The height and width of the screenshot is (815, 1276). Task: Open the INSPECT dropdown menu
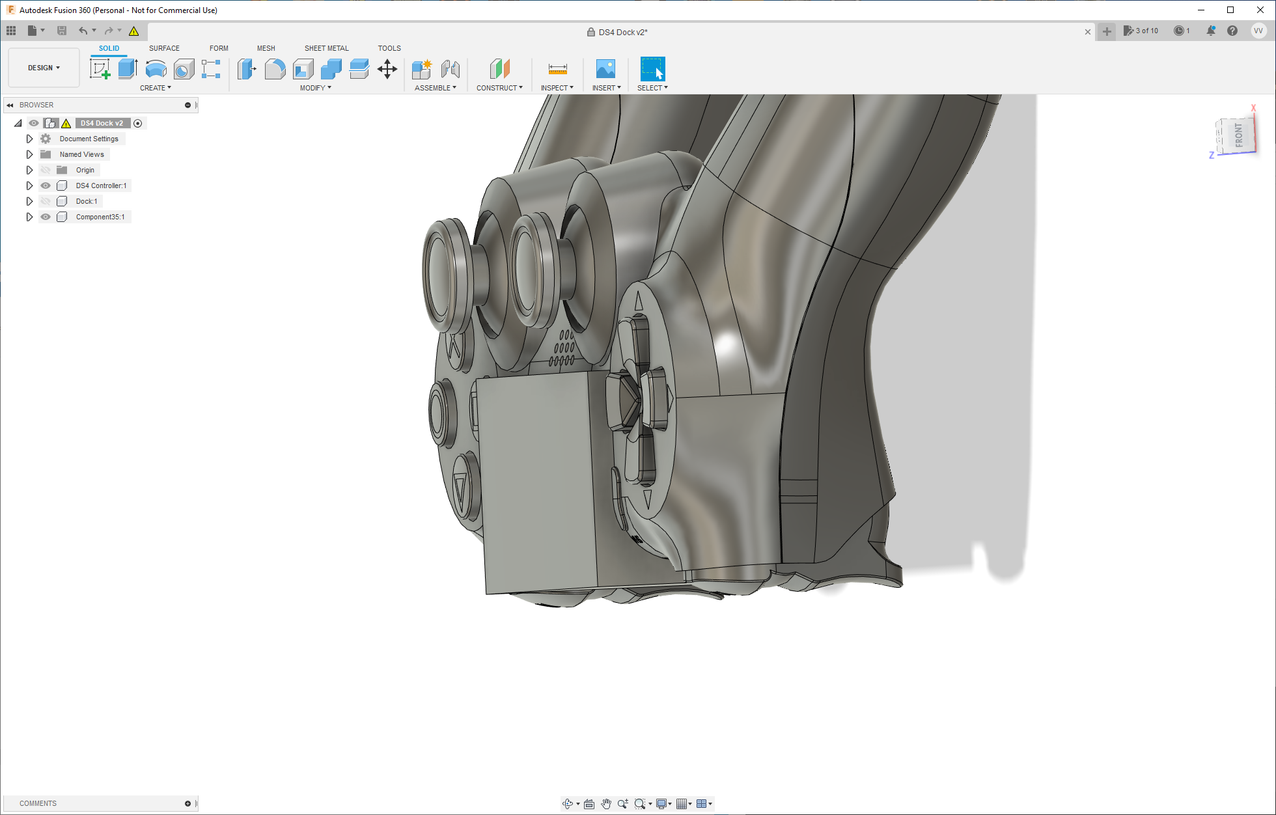(557, 88)
